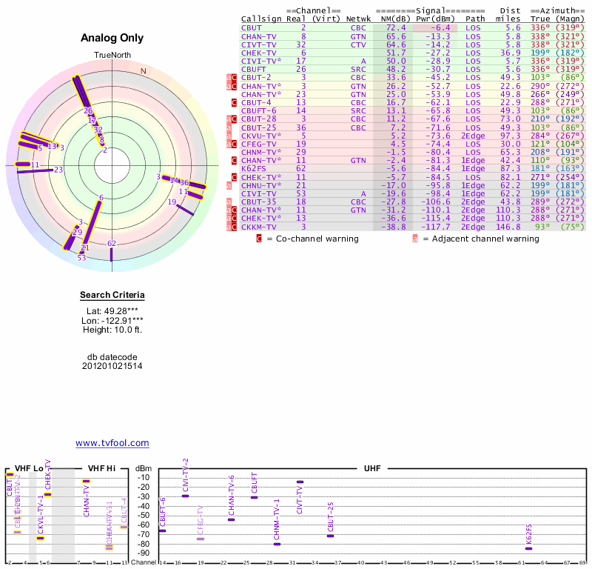The width and height of the screenshot is (592, 569).
Task: Click the aC warning badge beside CBUT-2
Action: click(232, 78)
